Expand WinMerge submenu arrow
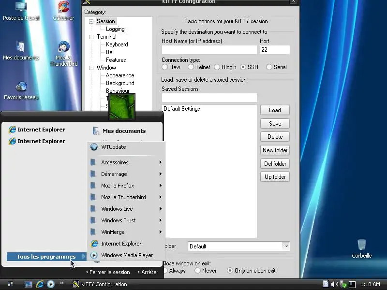Screen dimensions: 387x290 coord(161,232)
